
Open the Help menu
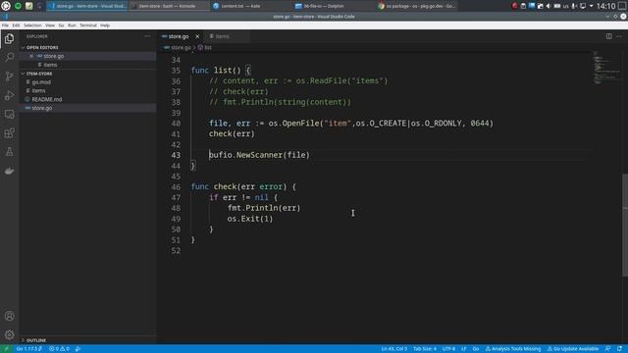[105, 25]
